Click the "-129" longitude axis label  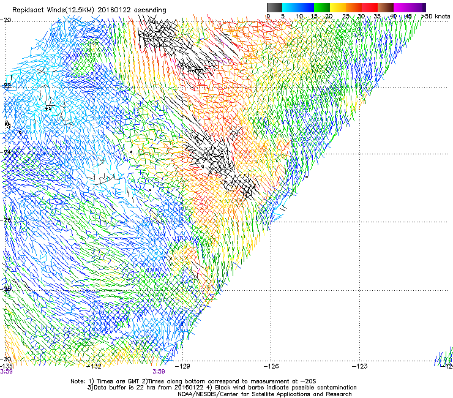(x=182, y=367)
